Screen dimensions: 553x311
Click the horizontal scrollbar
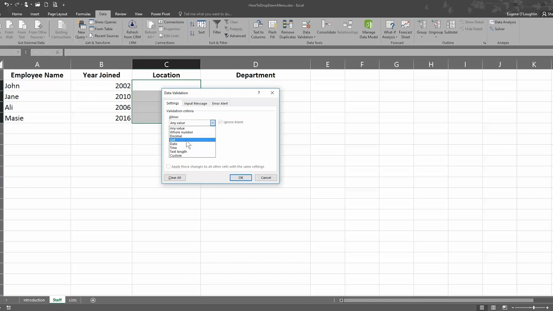click(439, 300)
